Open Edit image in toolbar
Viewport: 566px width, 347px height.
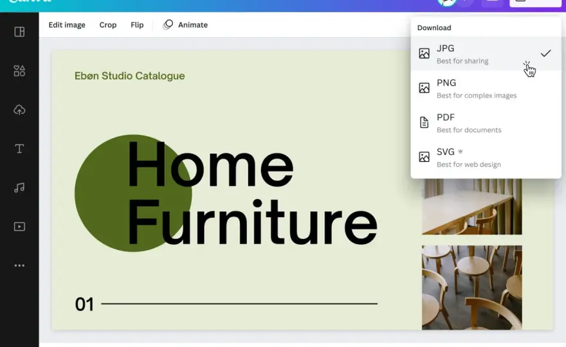click(67, 25)
